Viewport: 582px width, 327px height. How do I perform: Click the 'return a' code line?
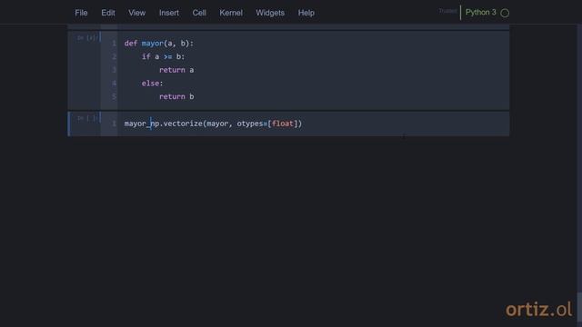click(x=176, y=70)
